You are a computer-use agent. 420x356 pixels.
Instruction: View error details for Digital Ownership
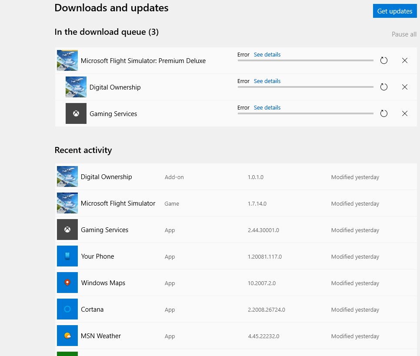(x=267, y=81)
